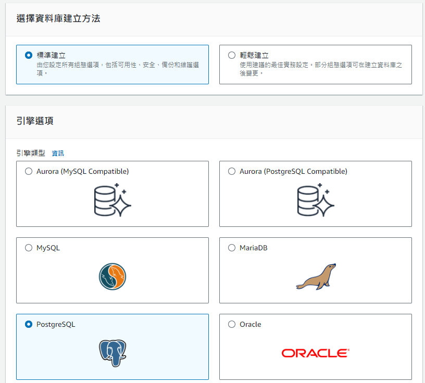Click the 引擎選項 section heading
The image size is (425, 383).
(35, 121)
